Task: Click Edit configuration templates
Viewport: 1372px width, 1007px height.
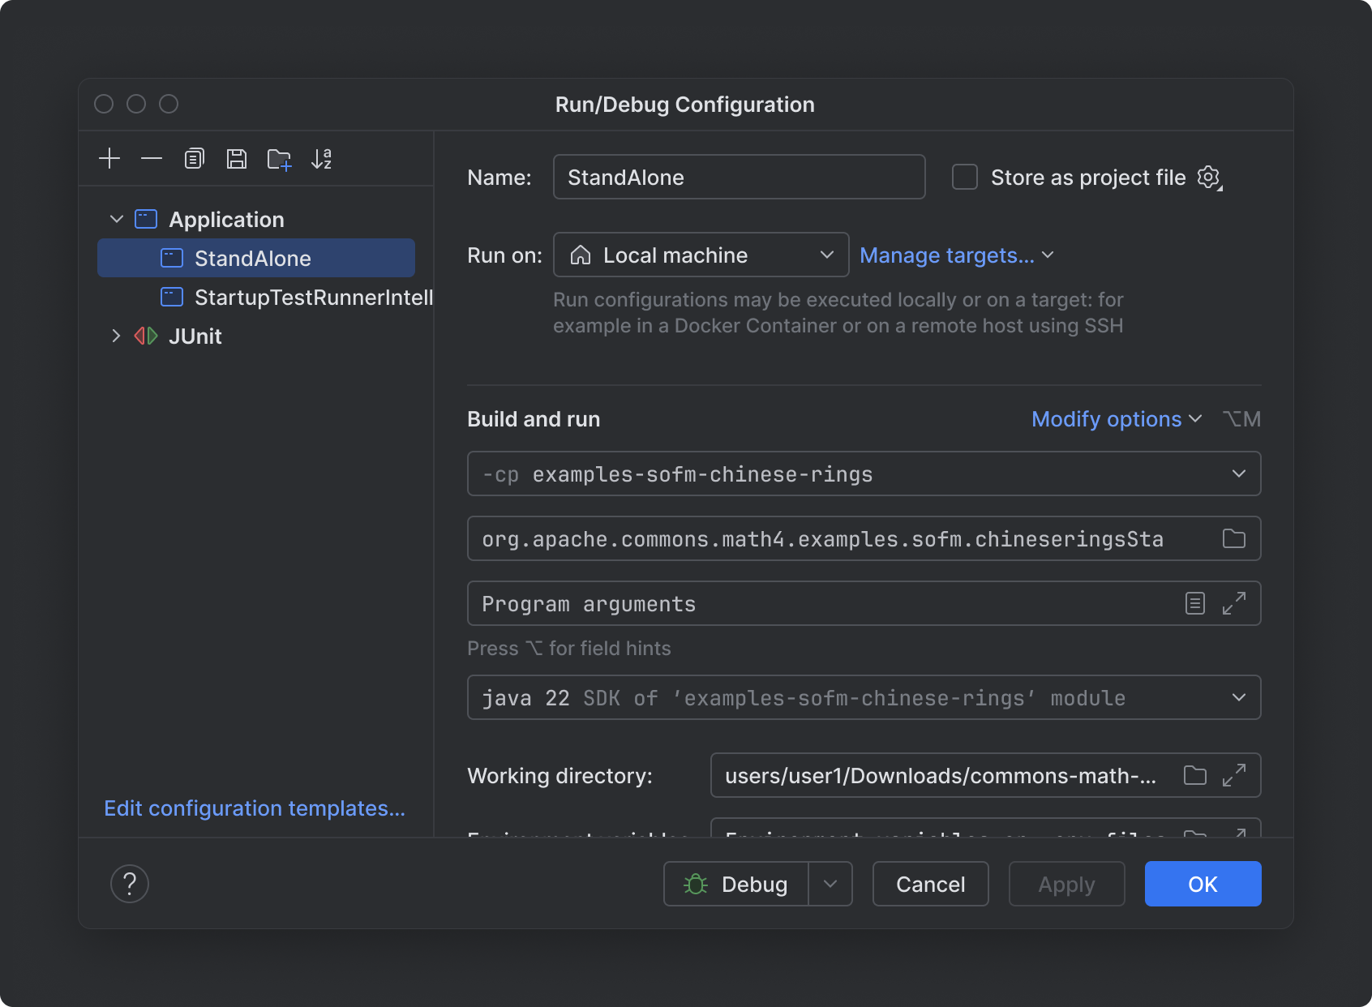Action: [x=255, y=808]
